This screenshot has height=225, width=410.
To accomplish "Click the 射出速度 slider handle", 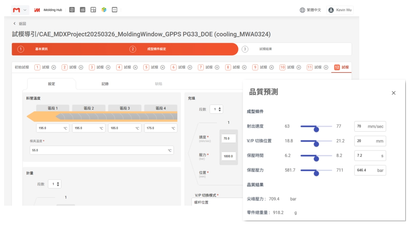I will [x=316, y=129].
